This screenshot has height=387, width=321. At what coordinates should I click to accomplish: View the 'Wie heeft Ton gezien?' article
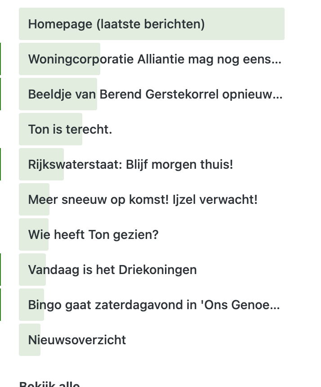93,234
